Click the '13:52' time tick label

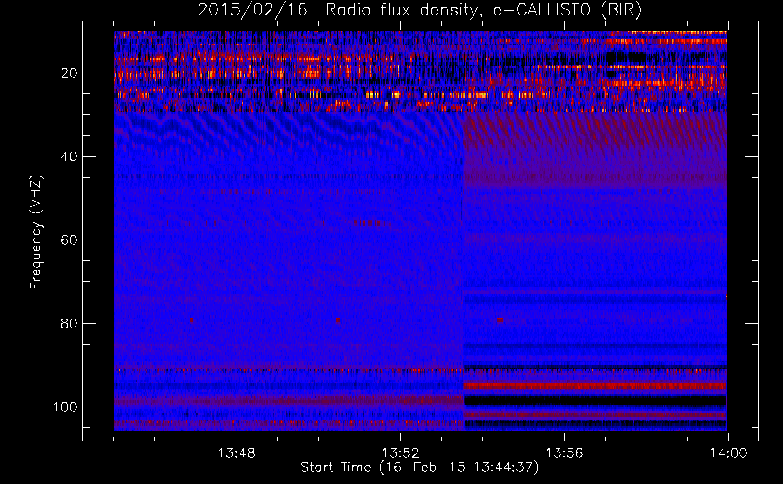click(400, 454)
